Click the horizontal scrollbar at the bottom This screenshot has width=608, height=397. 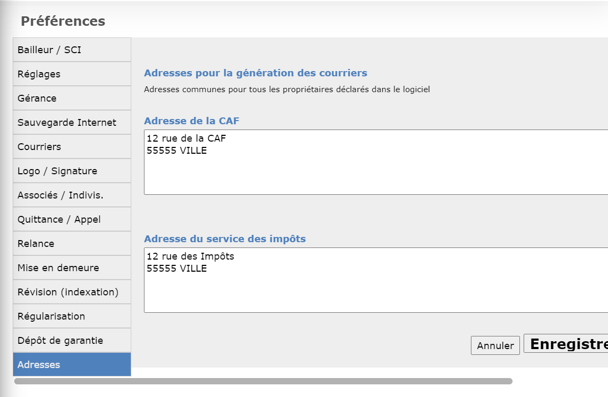tap(263, 381)
